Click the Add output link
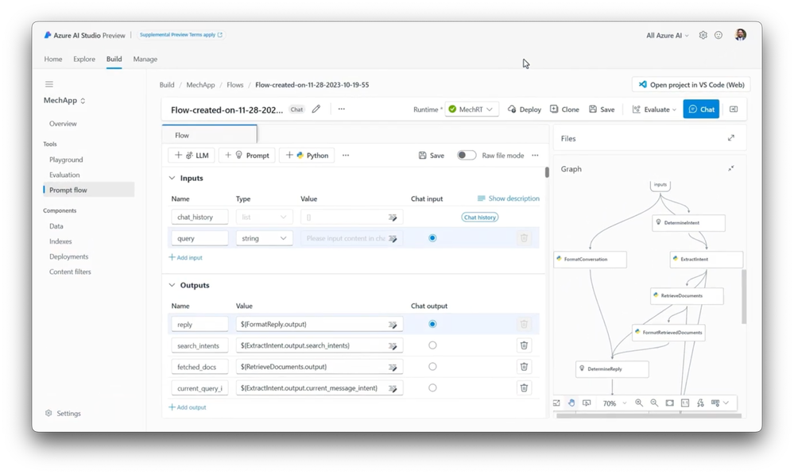Viewport: 794px width, 474px height. coord(188,407)
